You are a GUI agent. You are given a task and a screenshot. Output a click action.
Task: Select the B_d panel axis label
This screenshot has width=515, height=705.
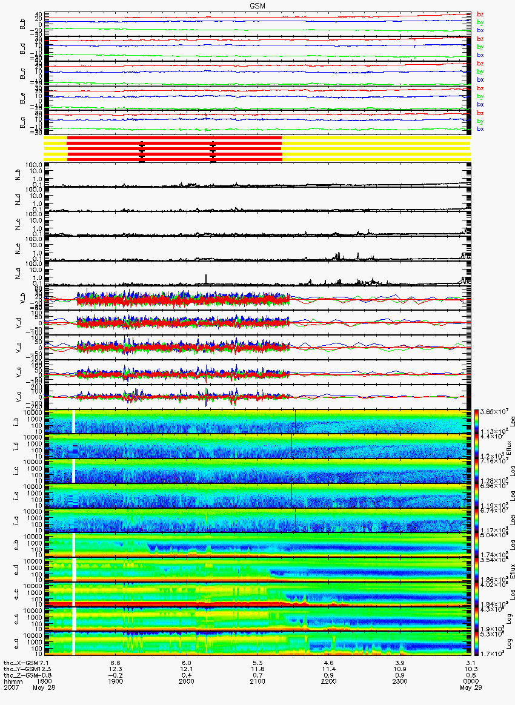pos(22,49)
